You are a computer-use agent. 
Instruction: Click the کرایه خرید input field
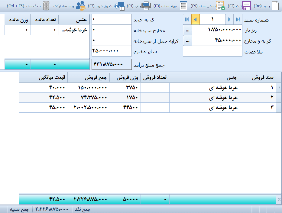point(112,19)
